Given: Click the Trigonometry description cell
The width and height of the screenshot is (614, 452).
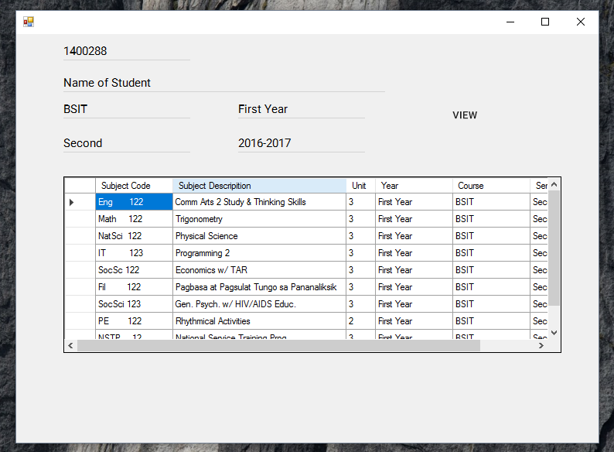Looking at the screenshot, I should [259, 219].
